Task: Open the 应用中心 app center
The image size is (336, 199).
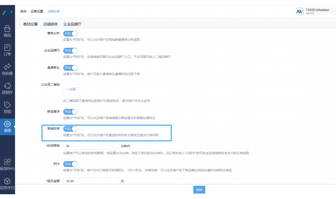Action: 7,165
